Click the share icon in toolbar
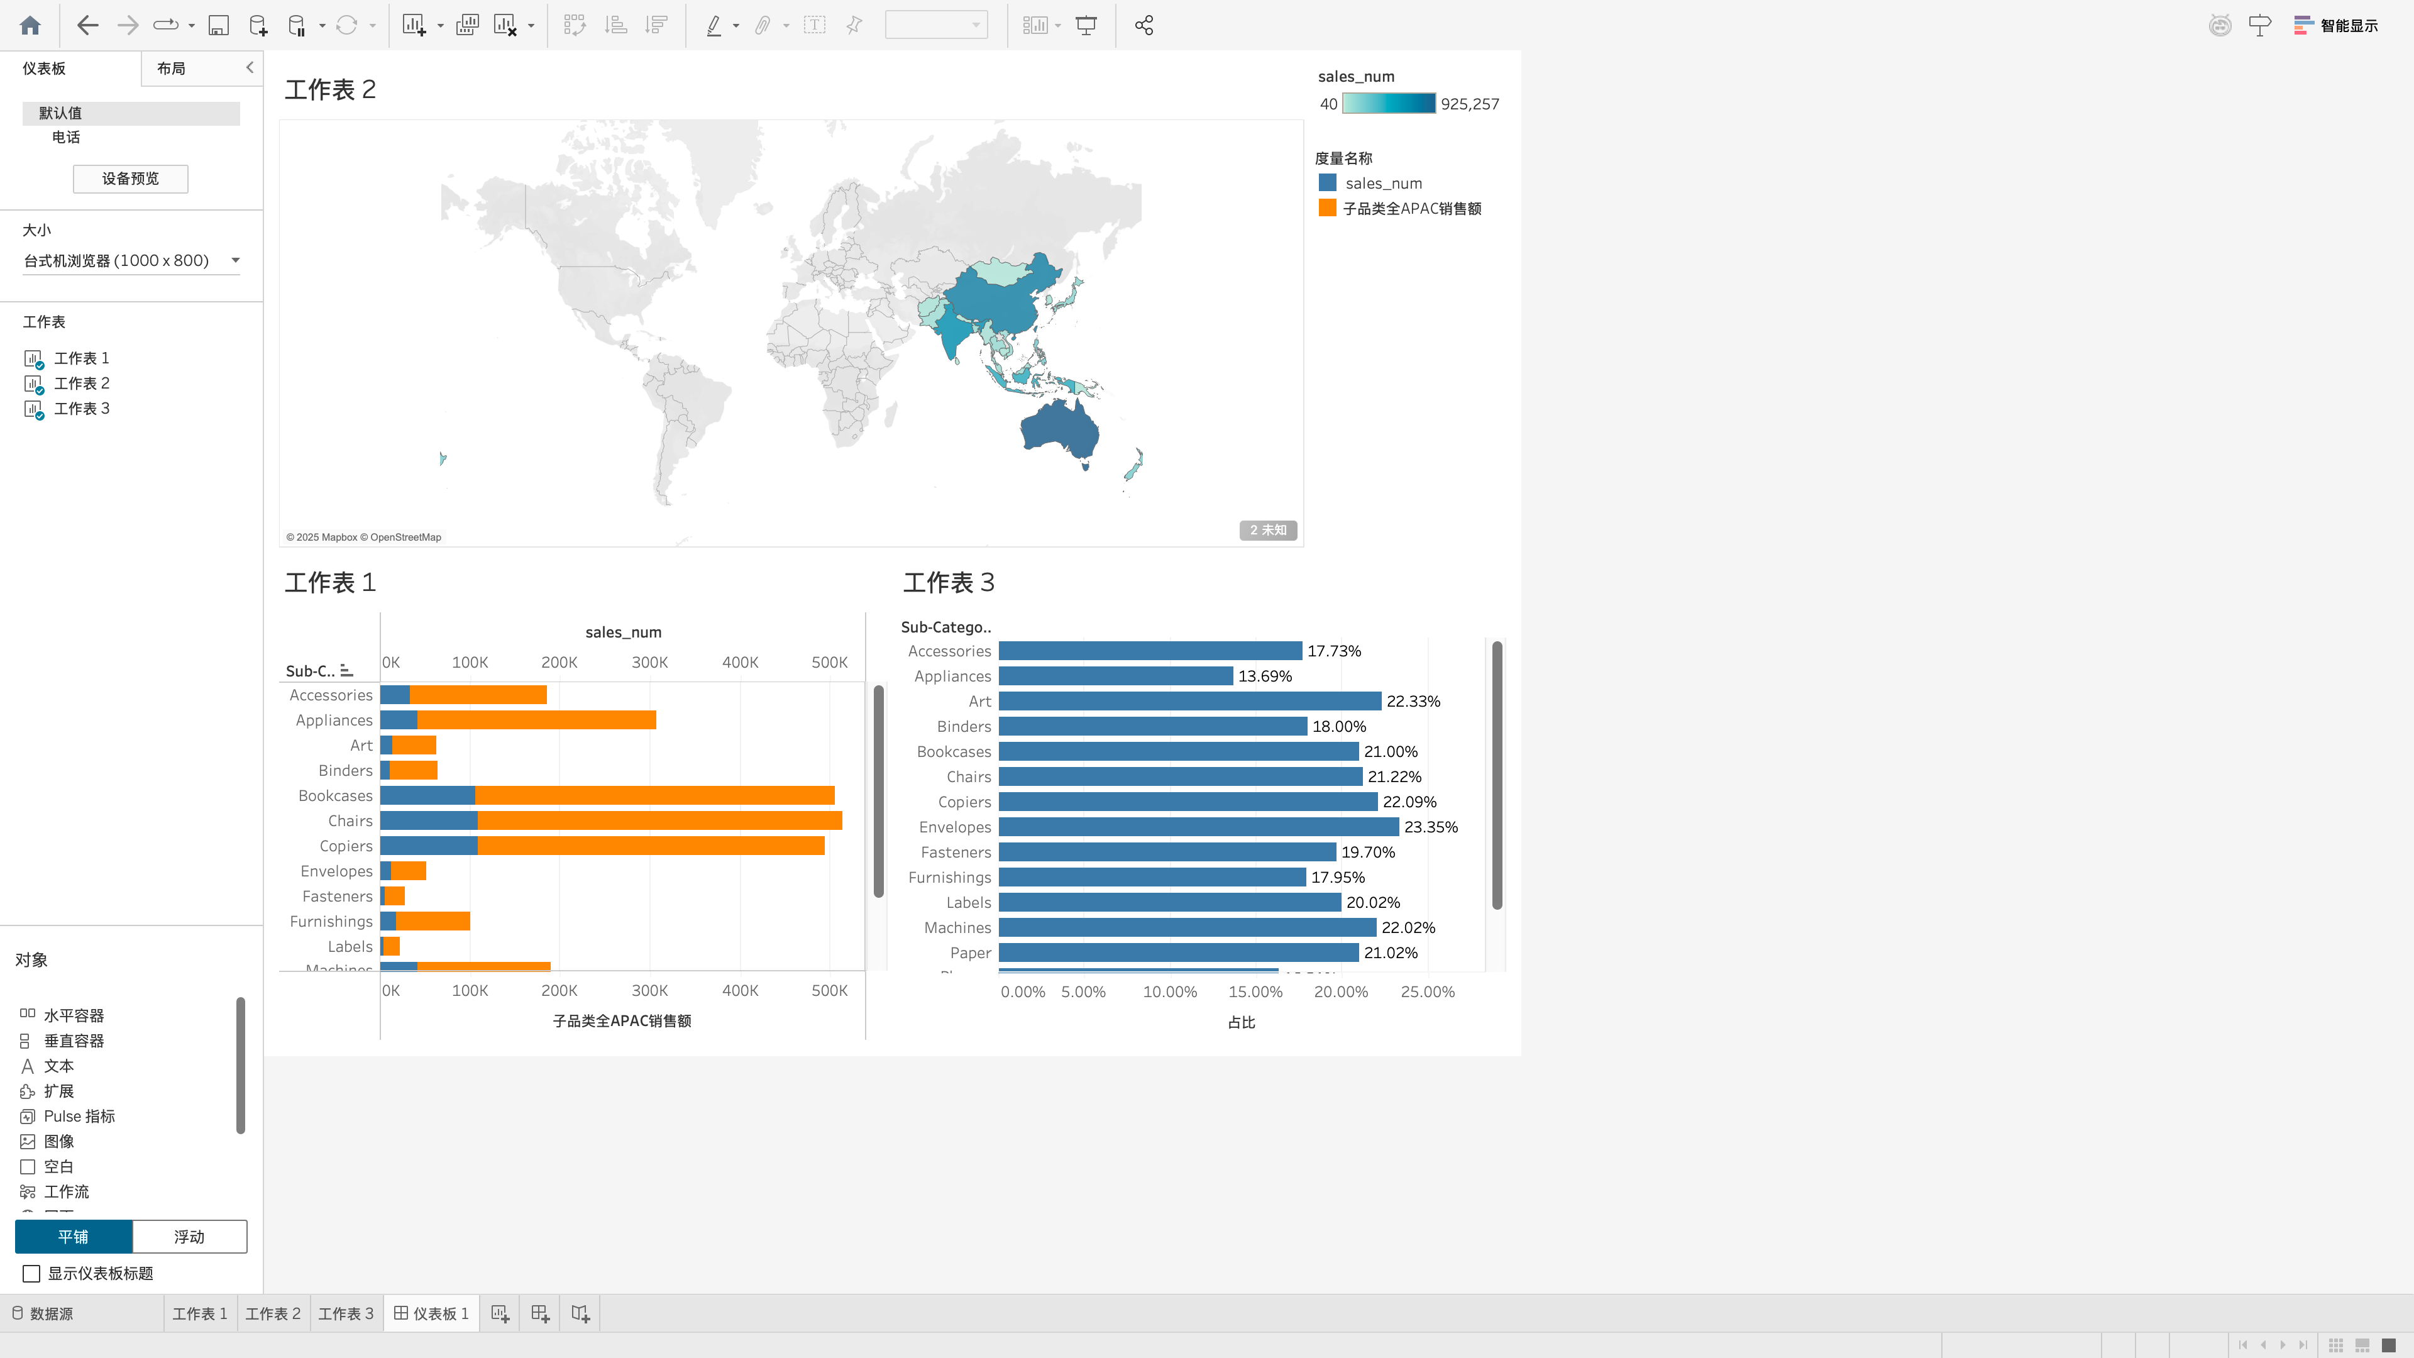Screen dimensions: 2414x1358 tap(1144, 25)
